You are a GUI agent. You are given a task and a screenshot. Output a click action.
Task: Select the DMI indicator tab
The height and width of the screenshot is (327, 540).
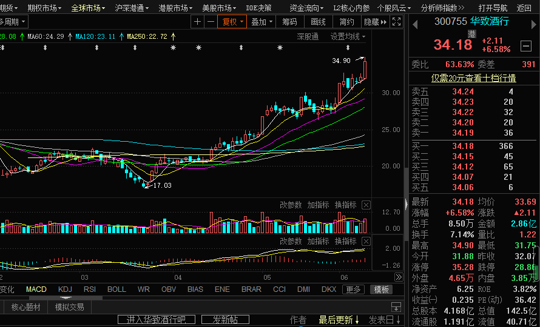(303, 289)
